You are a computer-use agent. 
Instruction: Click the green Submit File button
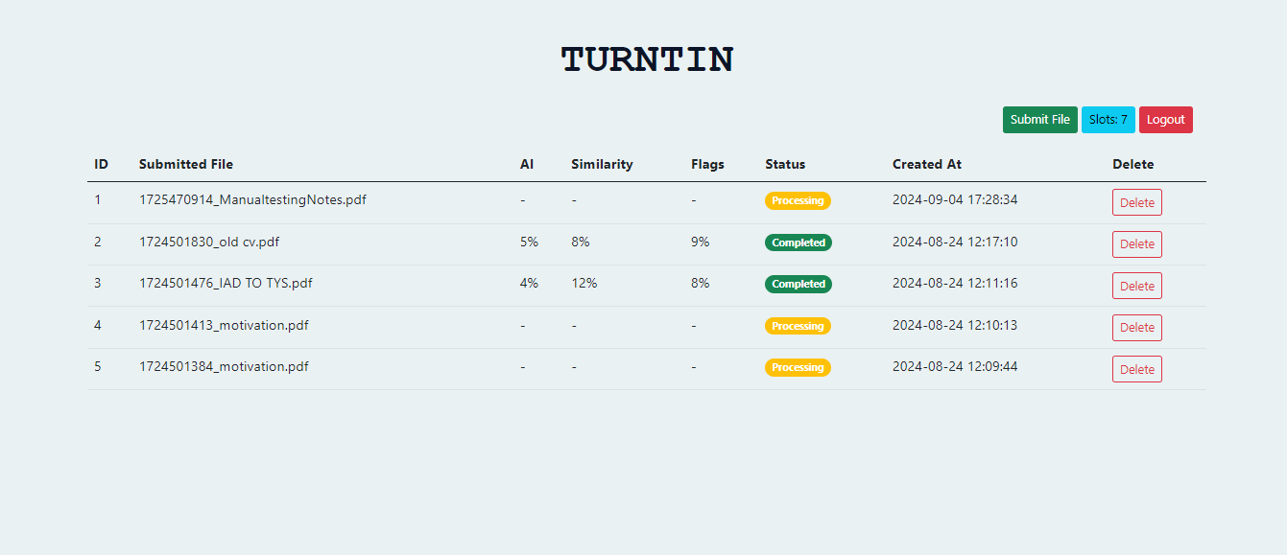pyautogui.click(x=1040, y=120)
